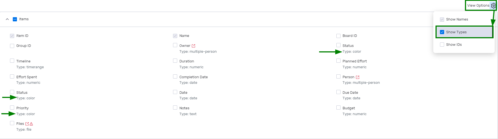
Task: Open the external link icon beside Person
Action: (357, 77)
